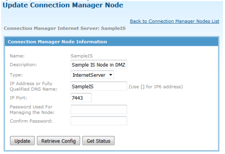This screenshot has height=154, width=225.
Task: Click the IP Address or DNS Name field
Action: point(99,86)
